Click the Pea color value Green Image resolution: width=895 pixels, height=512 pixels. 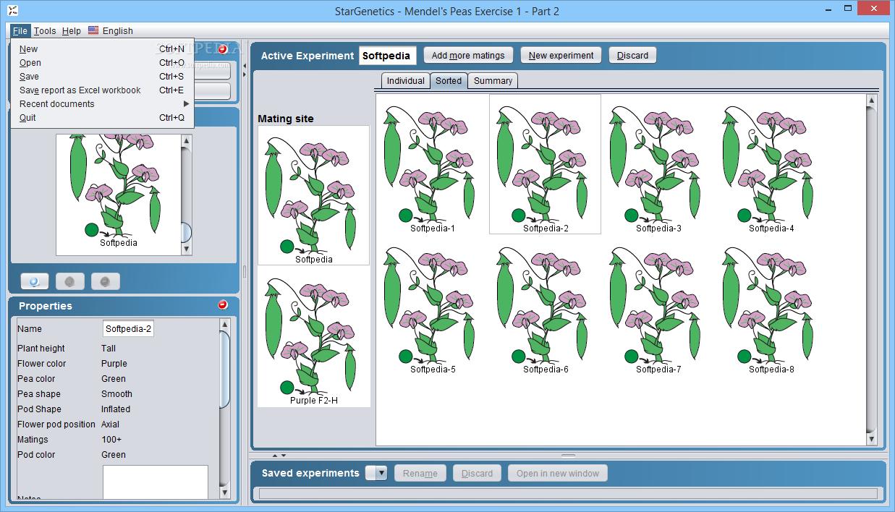(x=114, y=379)
